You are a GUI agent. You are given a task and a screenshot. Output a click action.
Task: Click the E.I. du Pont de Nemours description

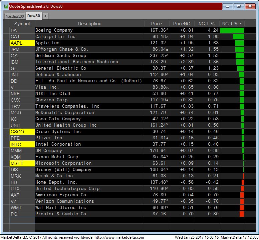click(88, 81)
